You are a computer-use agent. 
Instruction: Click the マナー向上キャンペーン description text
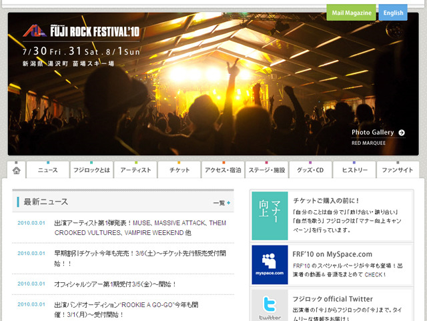pyautogui.click(x=347, y=221)
